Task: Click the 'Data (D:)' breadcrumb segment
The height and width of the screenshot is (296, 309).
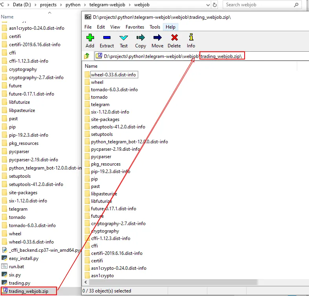Action: pyautogui.click(x=22, y=5)
